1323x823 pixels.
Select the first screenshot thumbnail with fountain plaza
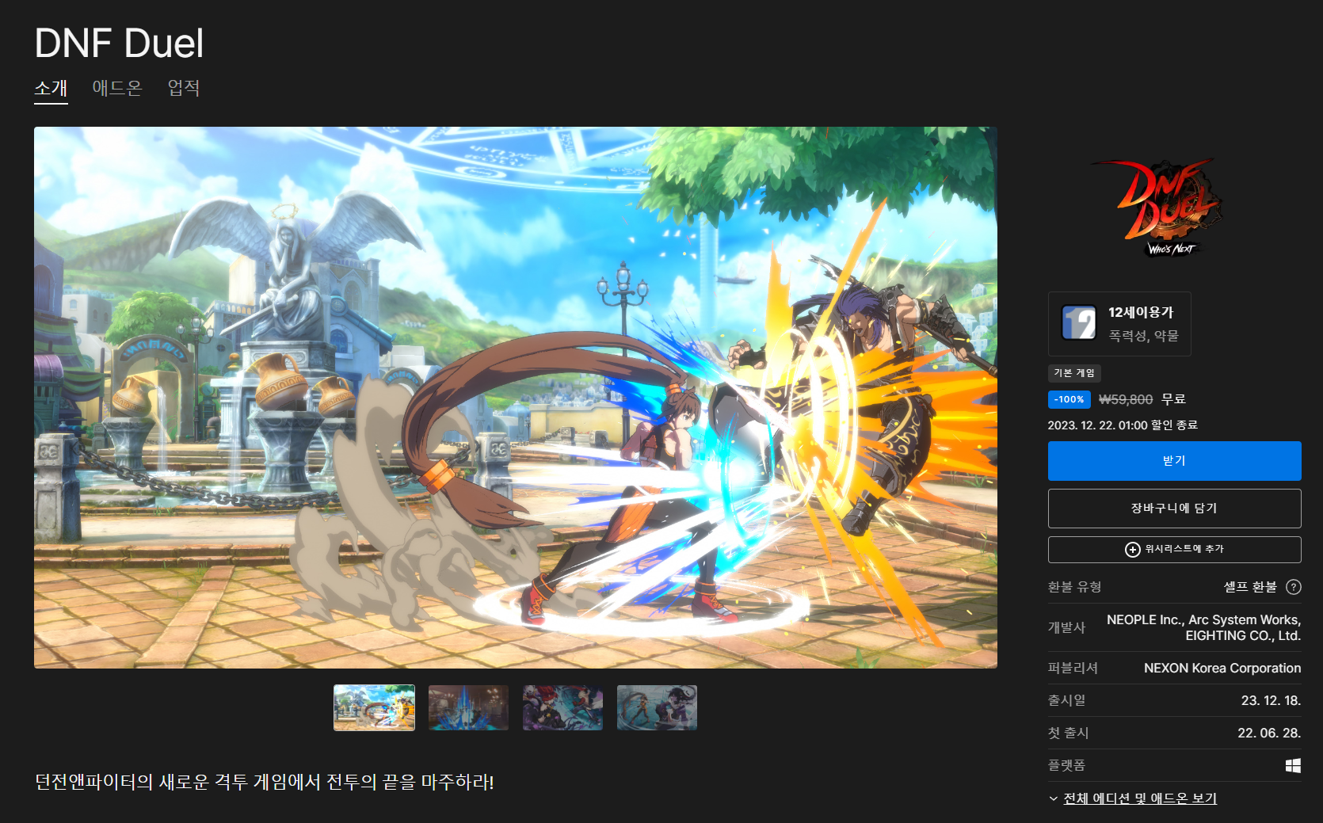374,707
